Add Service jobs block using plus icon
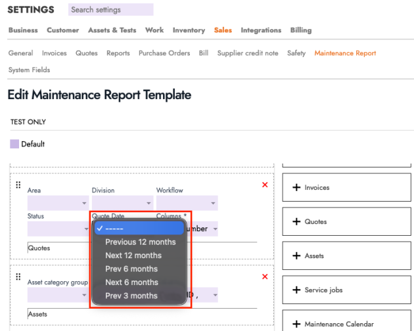Screen dimensions: 414x331 296,290
